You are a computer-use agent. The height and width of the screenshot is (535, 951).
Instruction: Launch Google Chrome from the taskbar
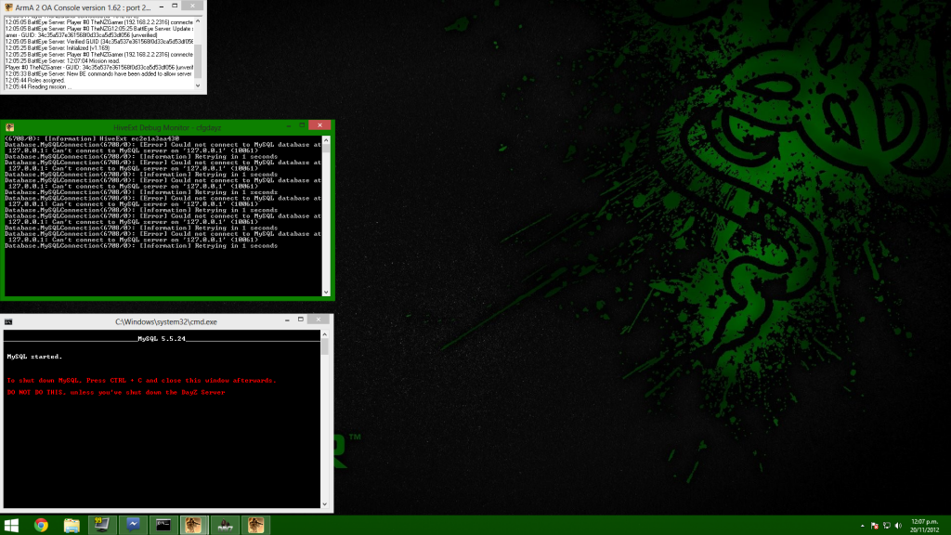click(x=41, y=526)
